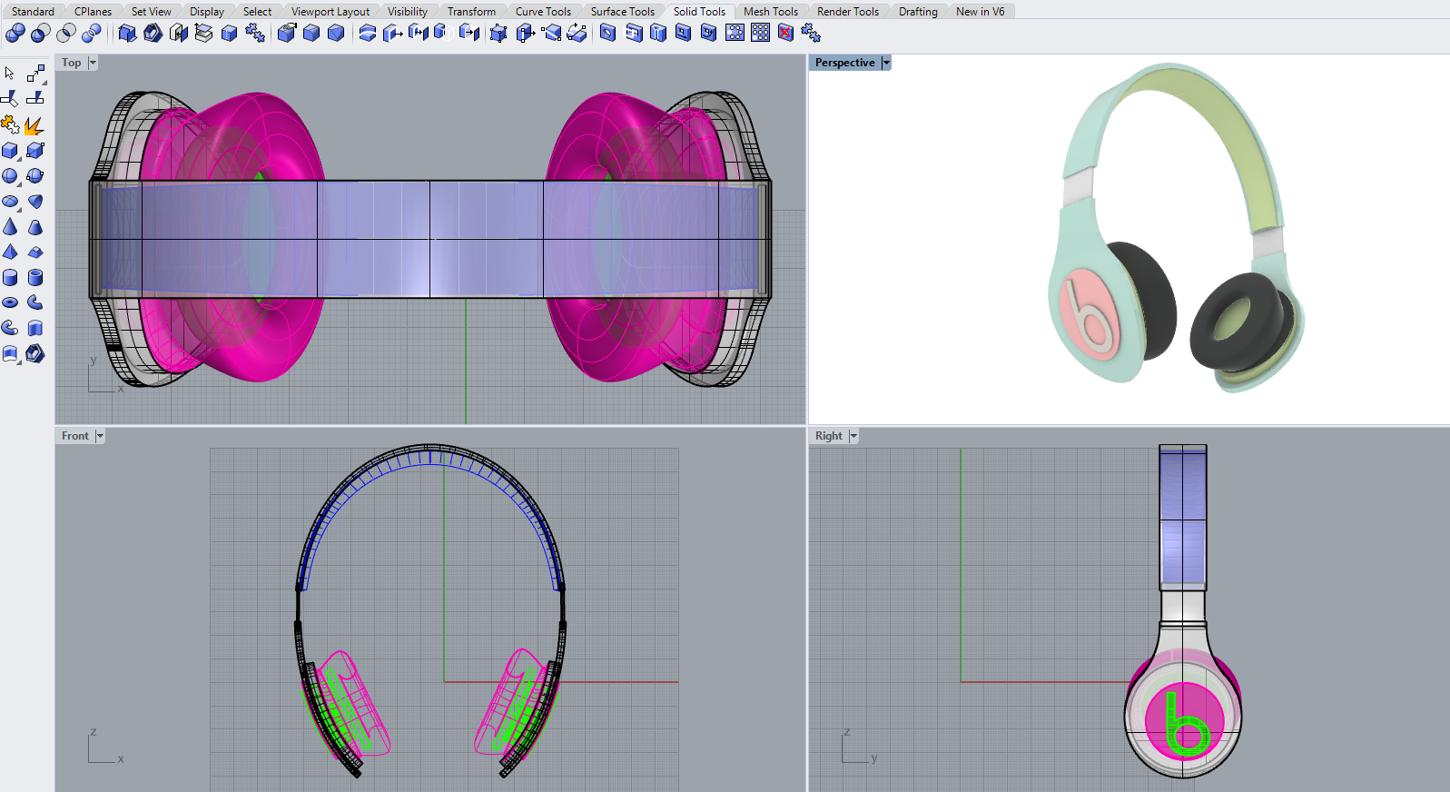The image size is (1450, 792).
Task: Open the Right viewport dropdown arrow
Action: (x=853, y=436)
